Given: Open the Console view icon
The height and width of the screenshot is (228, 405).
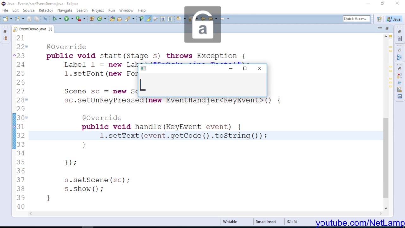Looking at the screenshot, I should coord(400,96).
